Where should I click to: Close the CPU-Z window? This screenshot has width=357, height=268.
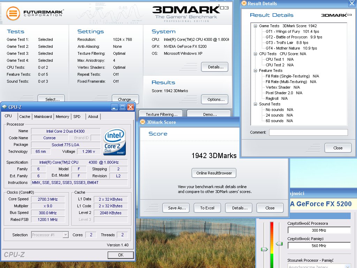(130, 107)
